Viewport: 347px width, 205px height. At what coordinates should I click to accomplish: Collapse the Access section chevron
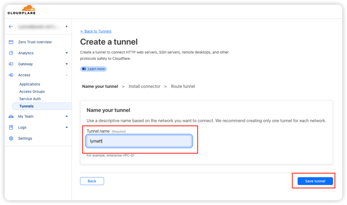point(67,75)
